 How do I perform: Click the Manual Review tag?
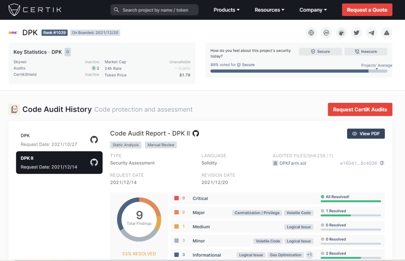[161, 145]
